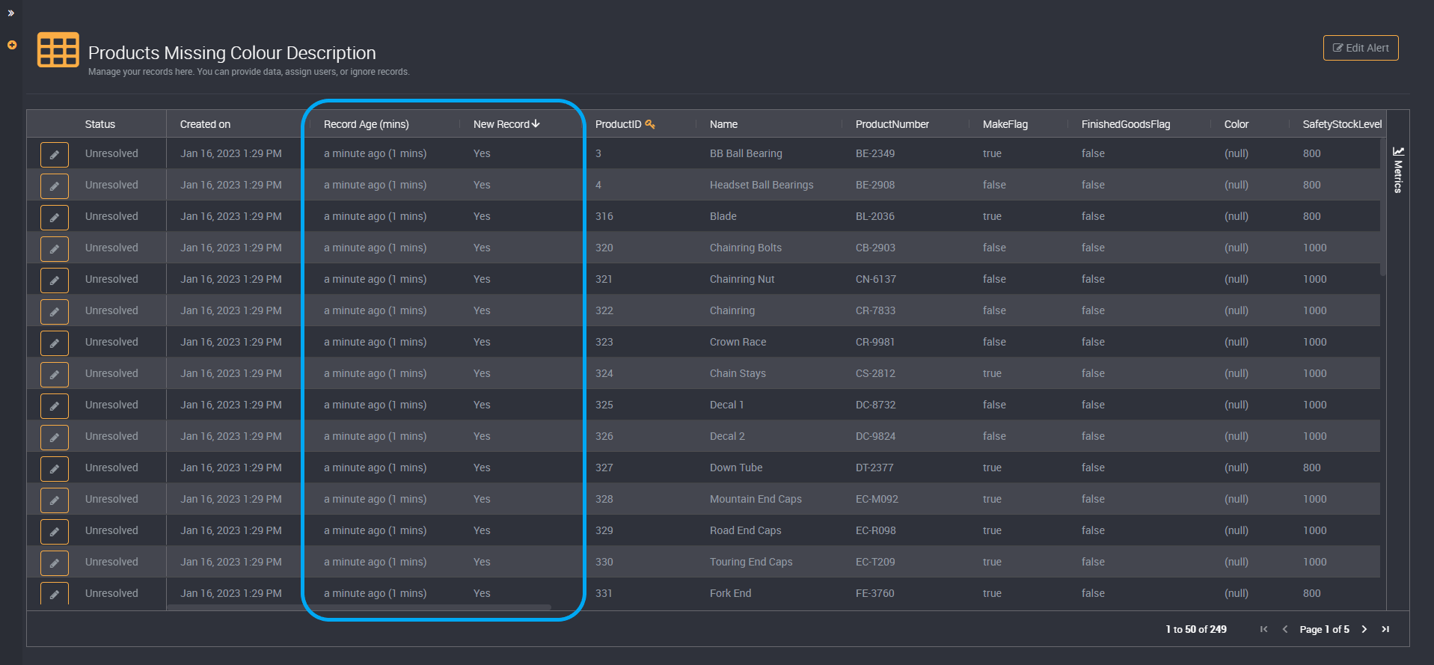
Task: Select the BB Ball Bearing name cell
Action: [x=746, y=153]
